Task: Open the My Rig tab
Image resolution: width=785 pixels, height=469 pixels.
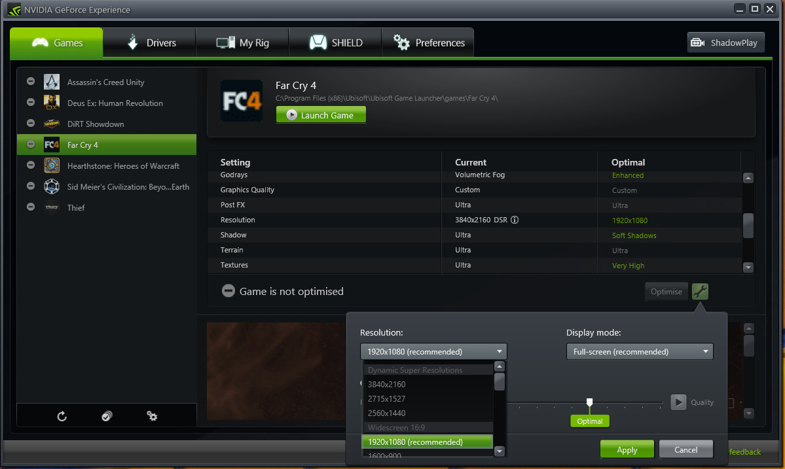Action: coord(242,43)
